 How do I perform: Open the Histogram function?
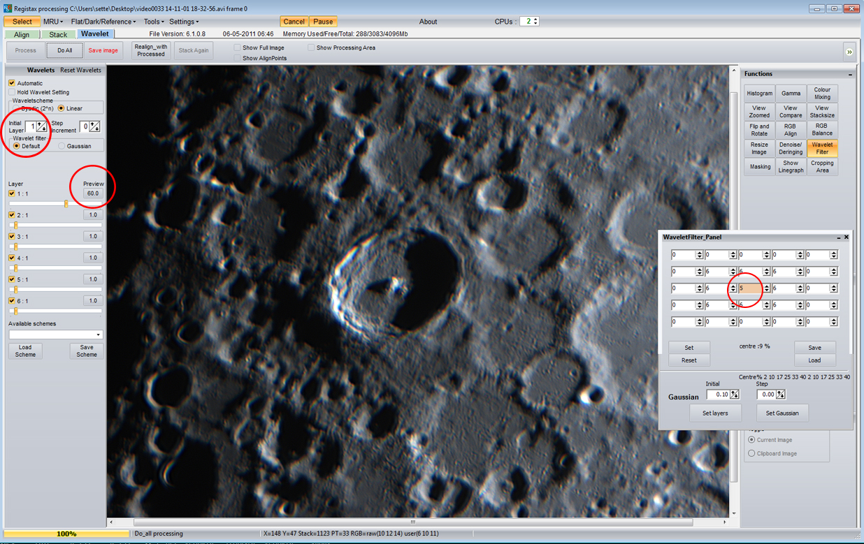click(x=759, y=93)
